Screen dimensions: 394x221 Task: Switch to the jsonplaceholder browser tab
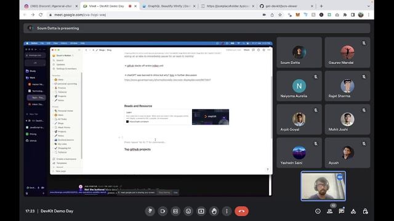coord(227,6)
